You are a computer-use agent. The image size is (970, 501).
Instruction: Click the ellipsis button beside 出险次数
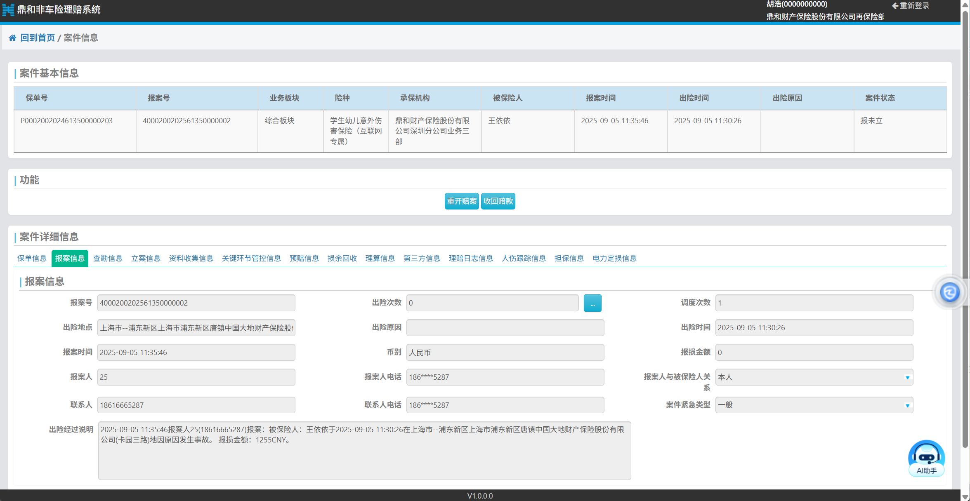tap(592, 303)
